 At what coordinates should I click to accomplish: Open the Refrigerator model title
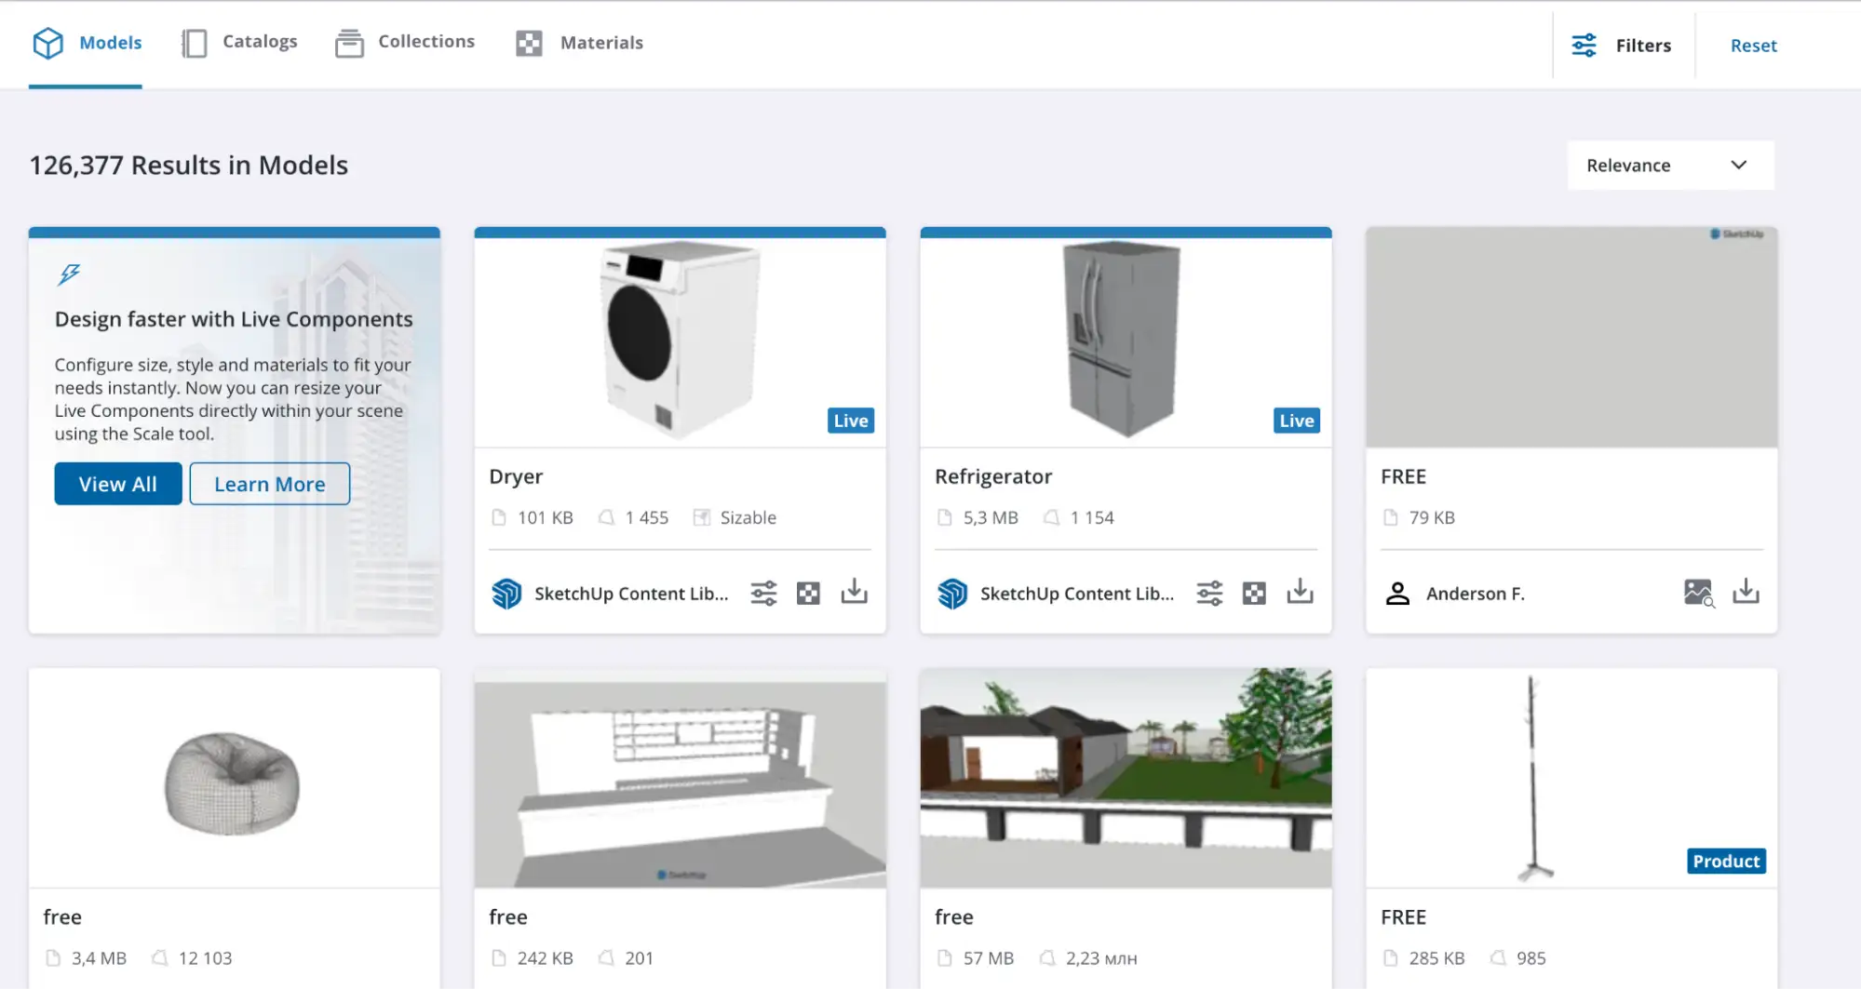993,476
